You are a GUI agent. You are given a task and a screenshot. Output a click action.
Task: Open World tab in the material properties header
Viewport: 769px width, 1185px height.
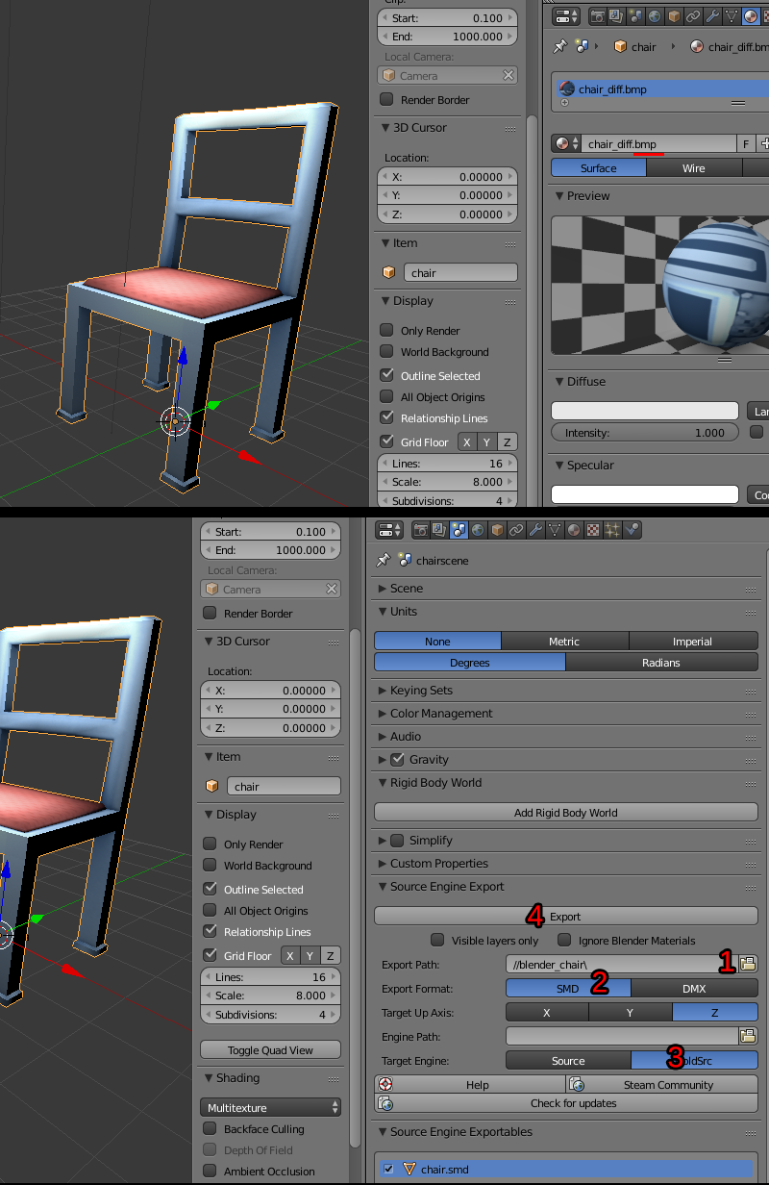tap(655, 16)
